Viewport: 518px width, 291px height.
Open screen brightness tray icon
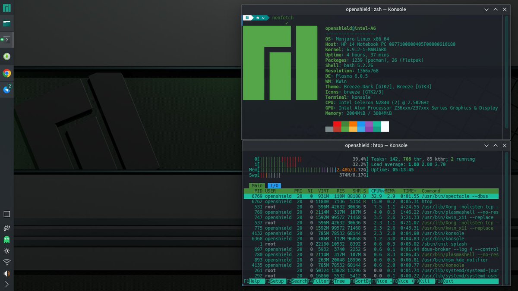coord(7,250)
